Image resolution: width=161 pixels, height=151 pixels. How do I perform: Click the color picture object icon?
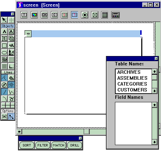pos(34,15)
